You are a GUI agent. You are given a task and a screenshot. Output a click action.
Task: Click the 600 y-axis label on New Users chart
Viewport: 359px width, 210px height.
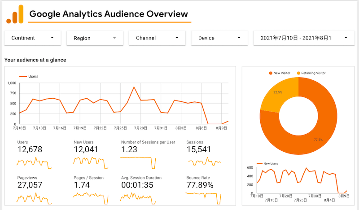click(x=250, y=168)
